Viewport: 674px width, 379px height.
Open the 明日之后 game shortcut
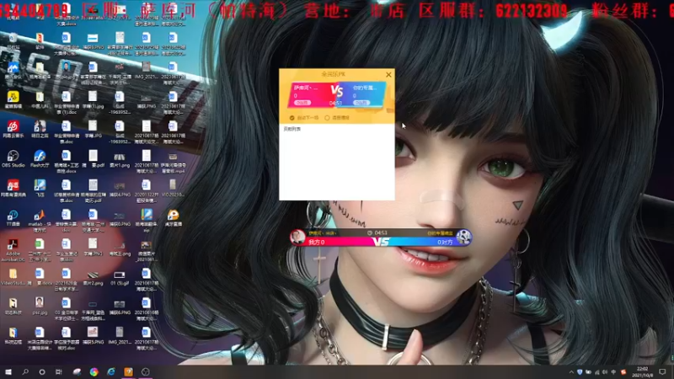point(40,129)
